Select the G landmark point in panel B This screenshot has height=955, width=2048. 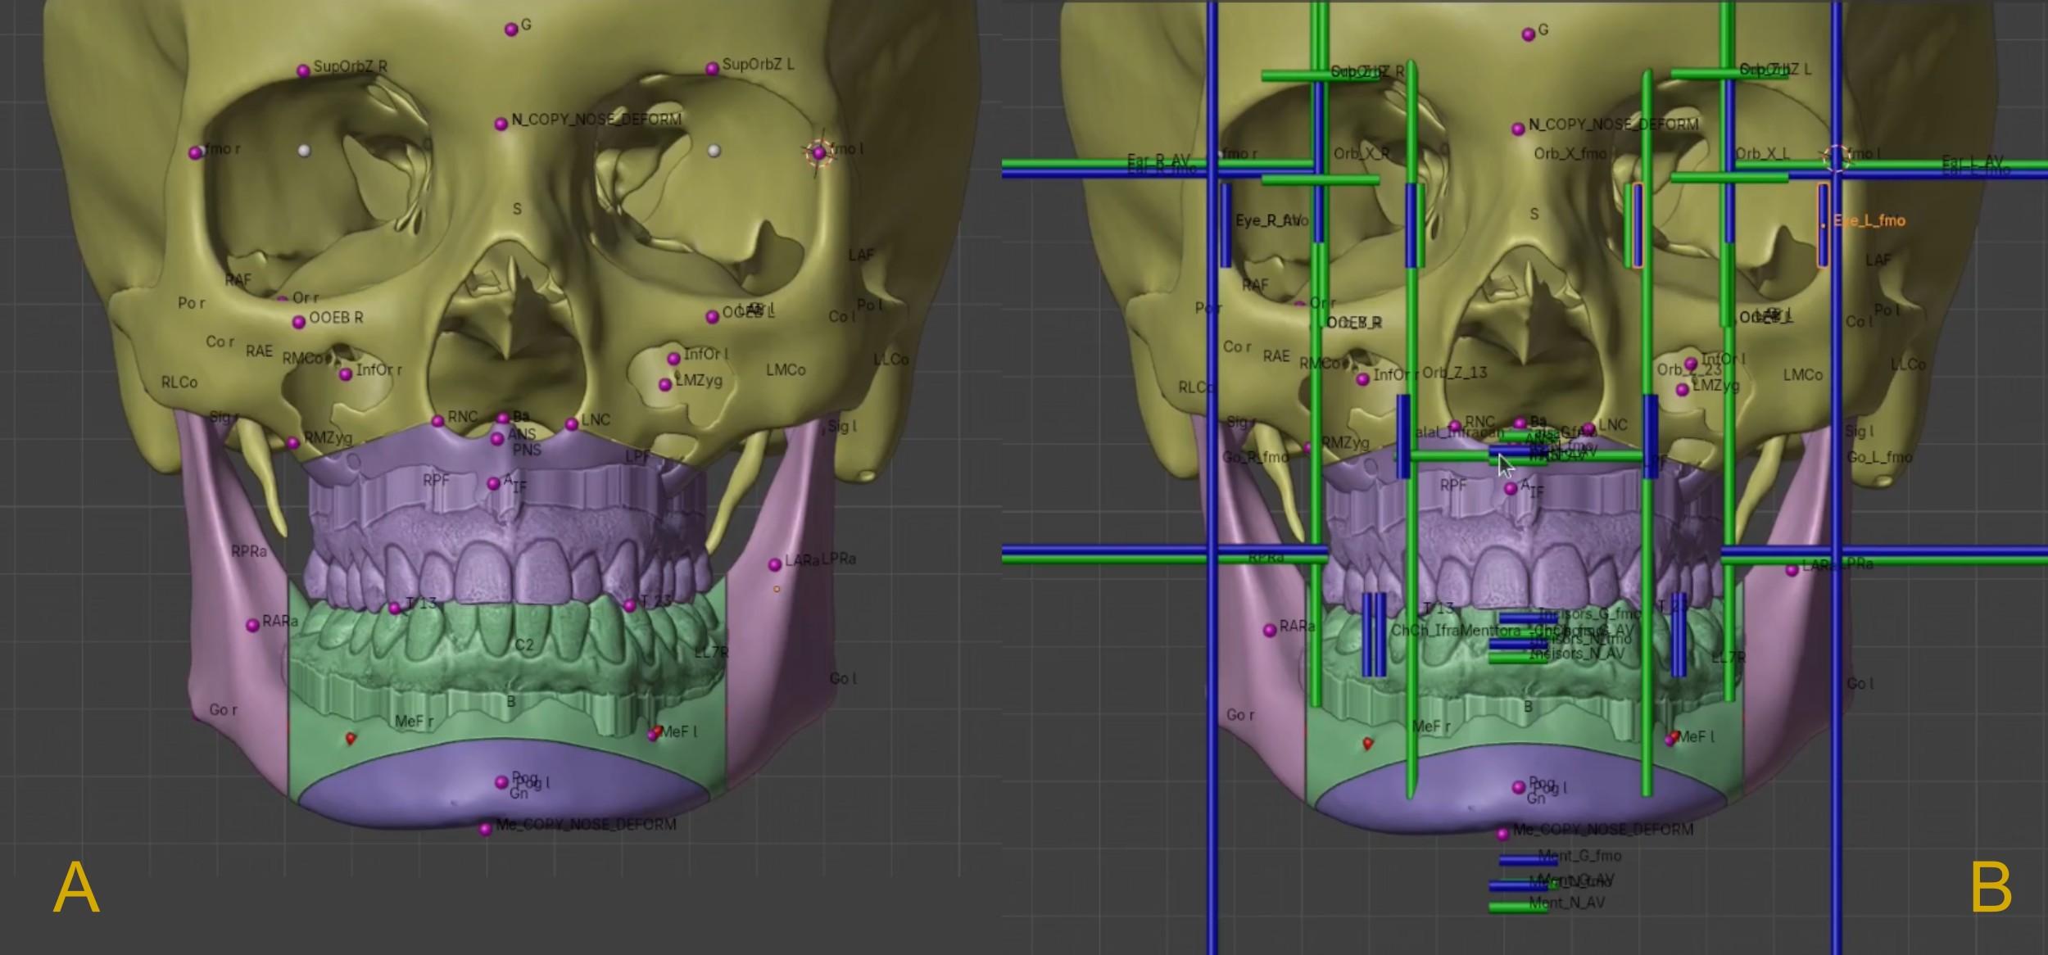click(x=1528, y=34)
